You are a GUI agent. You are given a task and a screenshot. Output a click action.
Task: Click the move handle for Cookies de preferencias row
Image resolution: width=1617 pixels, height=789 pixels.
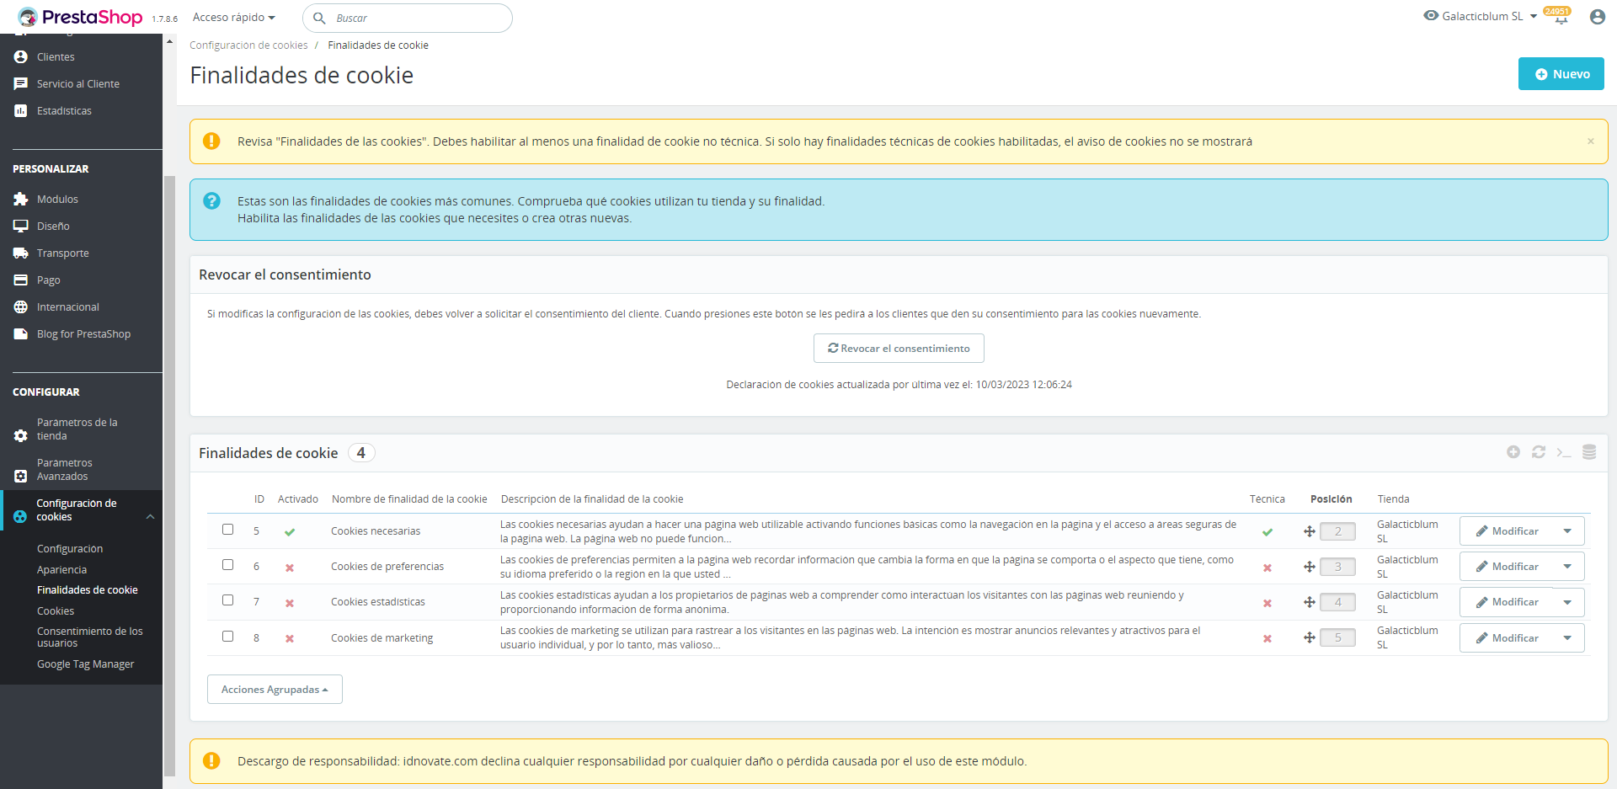click(1310, 567)
